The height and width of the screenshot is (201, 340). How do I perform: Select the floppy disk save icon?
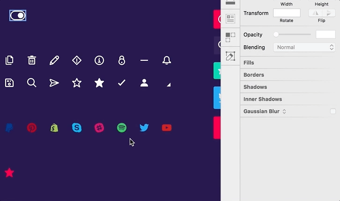coord(9,83)
